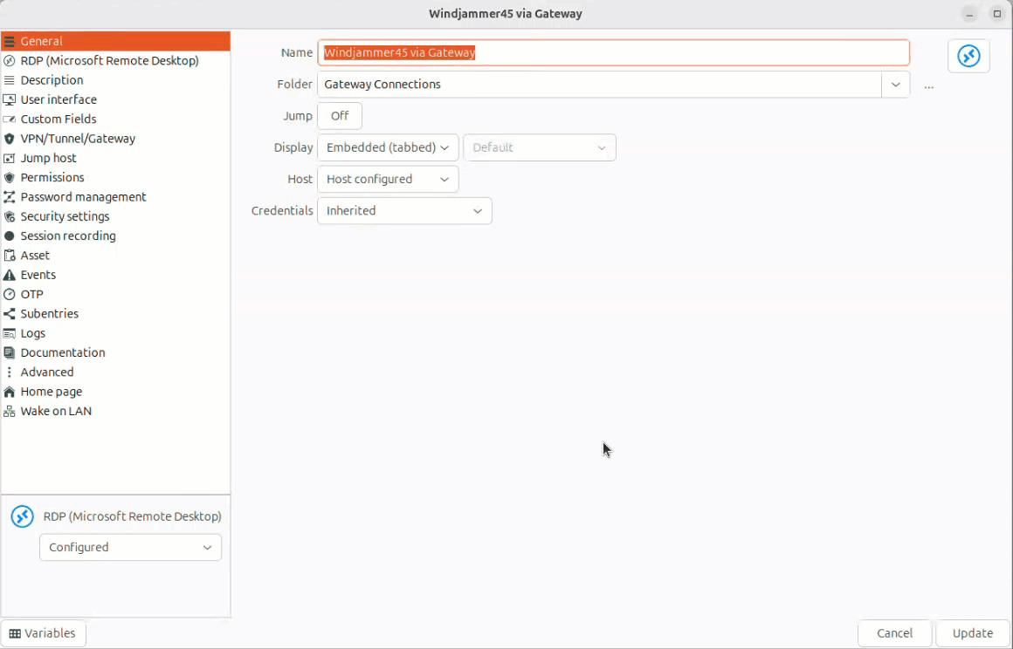Open the Credentials Inherited dropdown
The image size is (1013, 649).
pyautogui.click(x=404, y=211)
